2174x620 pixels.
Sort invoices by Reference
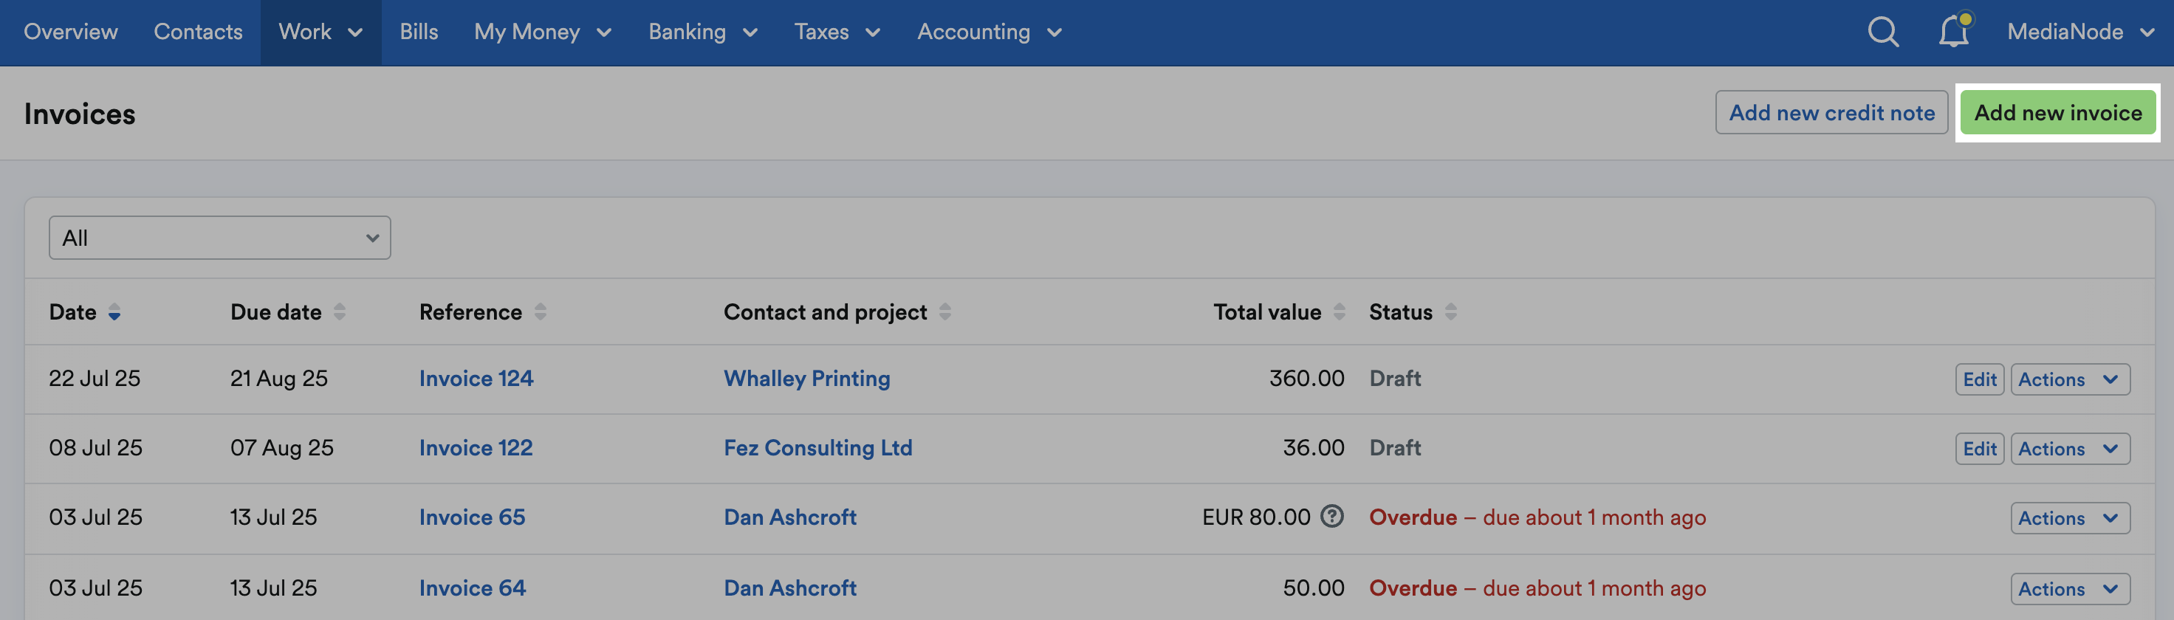point(543,311)
